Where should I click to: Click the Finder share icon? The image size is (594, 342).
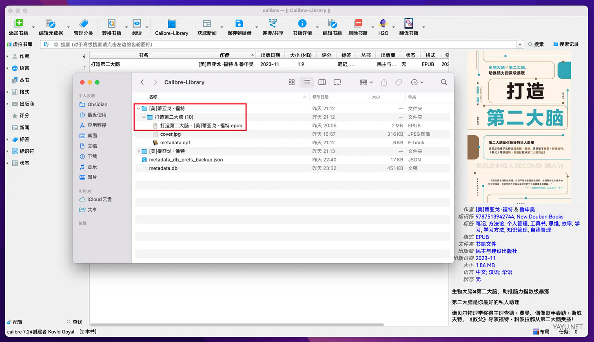tap(384, 82)
